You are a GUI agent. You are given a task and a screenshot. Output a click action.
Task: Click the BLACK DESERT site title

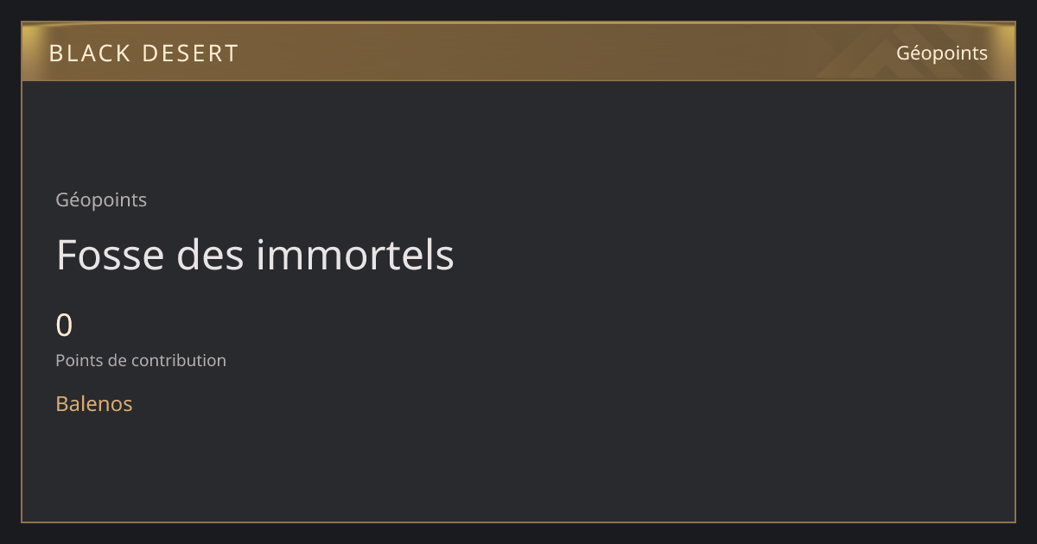(143, 54)
